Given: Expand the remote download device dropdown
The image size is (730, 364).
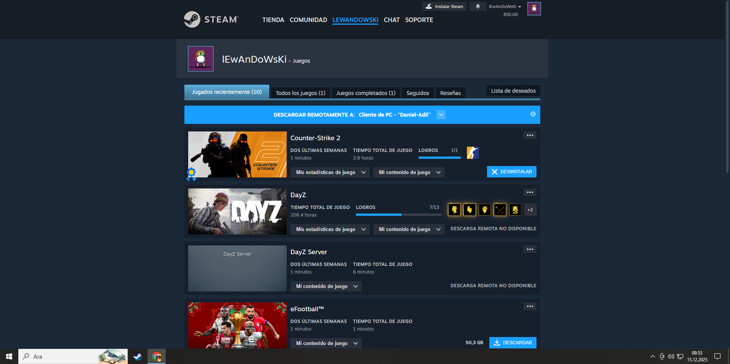Looking at the screenshot, I should click(x=441, y=115).
